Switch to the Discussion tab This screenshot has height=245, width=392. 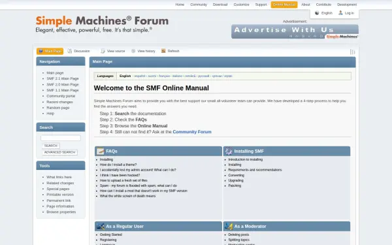point(79,51)
